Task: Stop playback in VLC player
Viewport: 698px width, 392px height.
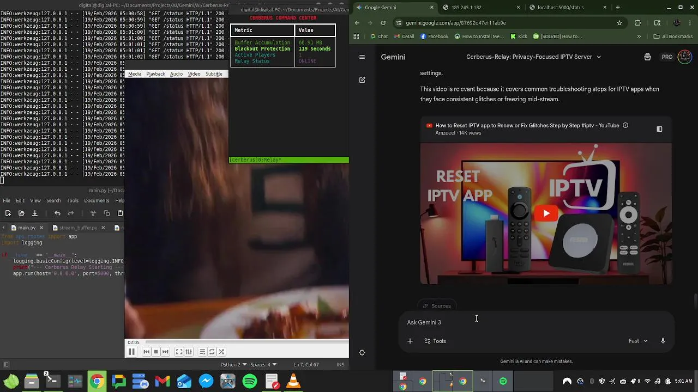Action: point(155,352)
